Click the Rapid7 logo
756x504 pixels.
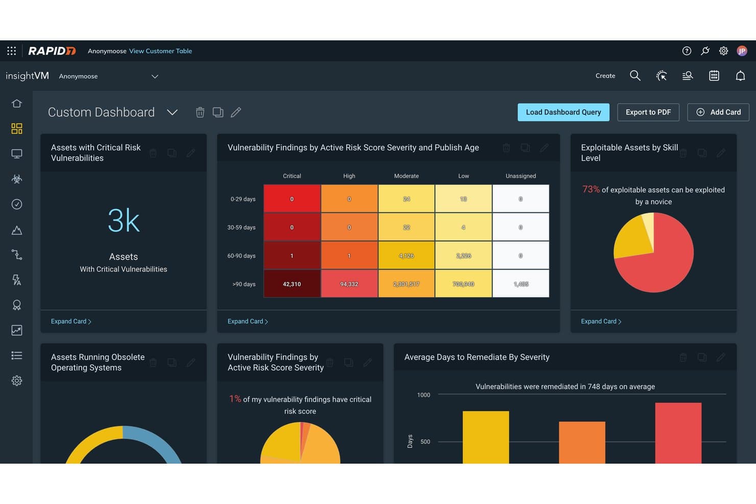tap(52, 51)
